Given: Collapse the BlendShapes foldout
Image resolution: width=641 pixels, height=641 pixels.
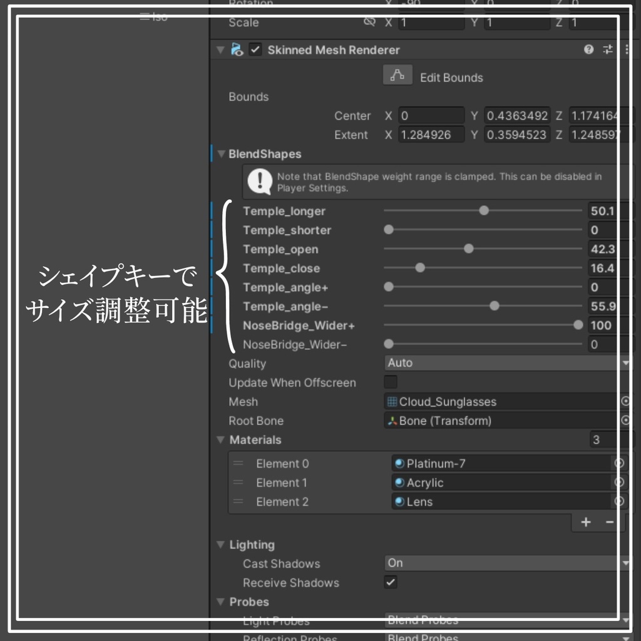Looking at the screenshot, I should (220, 153).
